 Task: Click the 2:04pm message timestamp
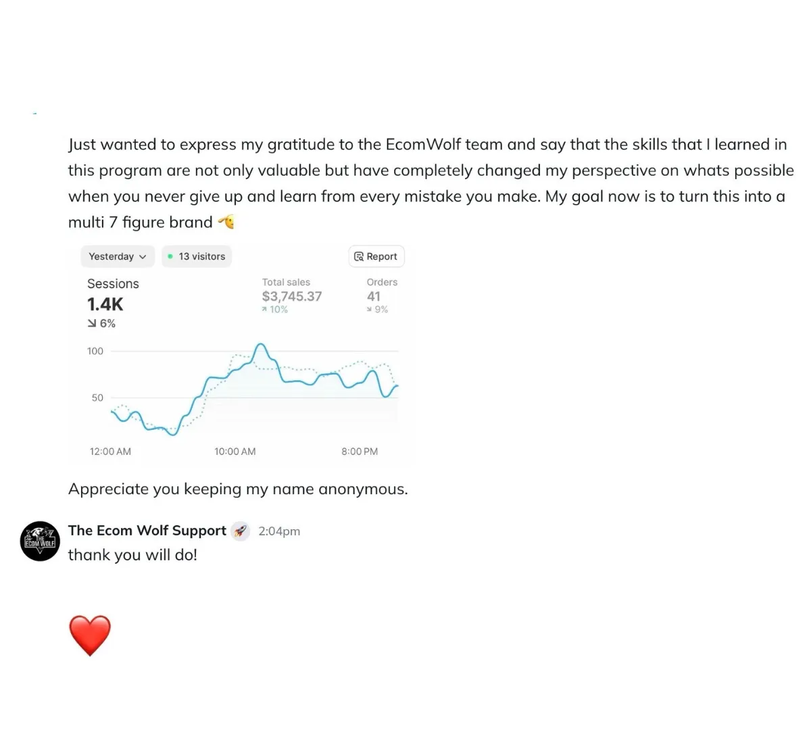[x=279, y=531]
